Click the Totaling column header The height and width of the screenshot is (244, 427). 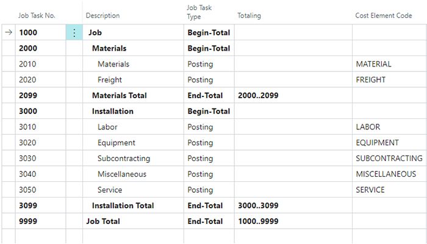[249, 15]
